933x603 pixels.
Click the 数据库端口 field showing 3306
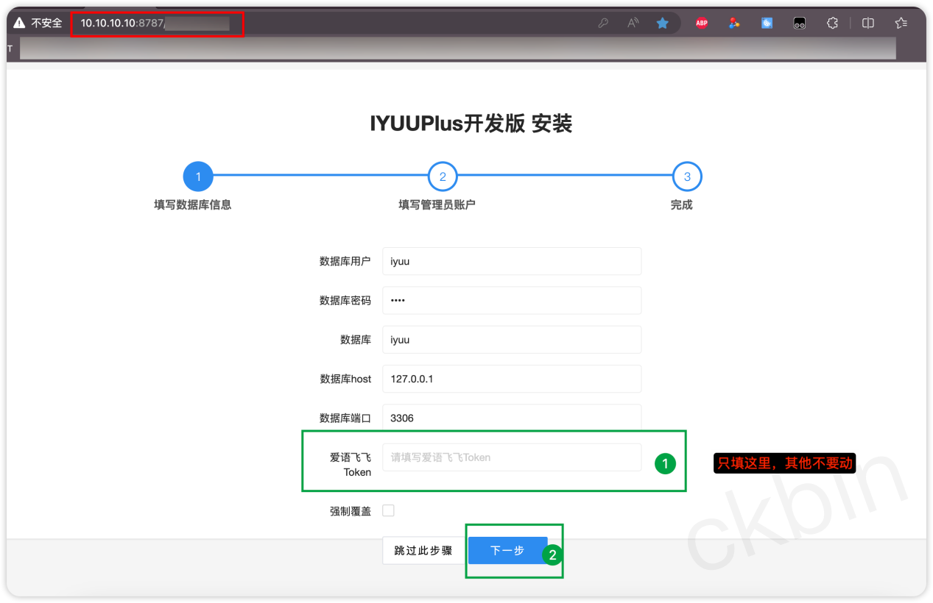click(512, 418)
